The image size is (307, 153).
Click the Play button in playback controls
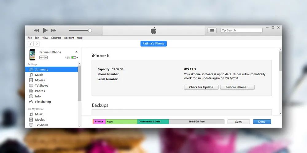pyautogui.click(x=45, y=30)
